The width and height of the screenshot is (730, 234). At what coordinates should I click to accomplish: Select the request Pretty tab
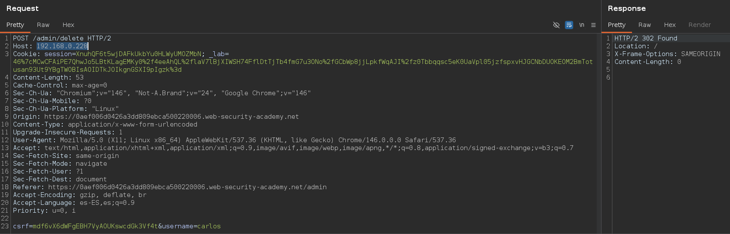[x=15, y=25]
